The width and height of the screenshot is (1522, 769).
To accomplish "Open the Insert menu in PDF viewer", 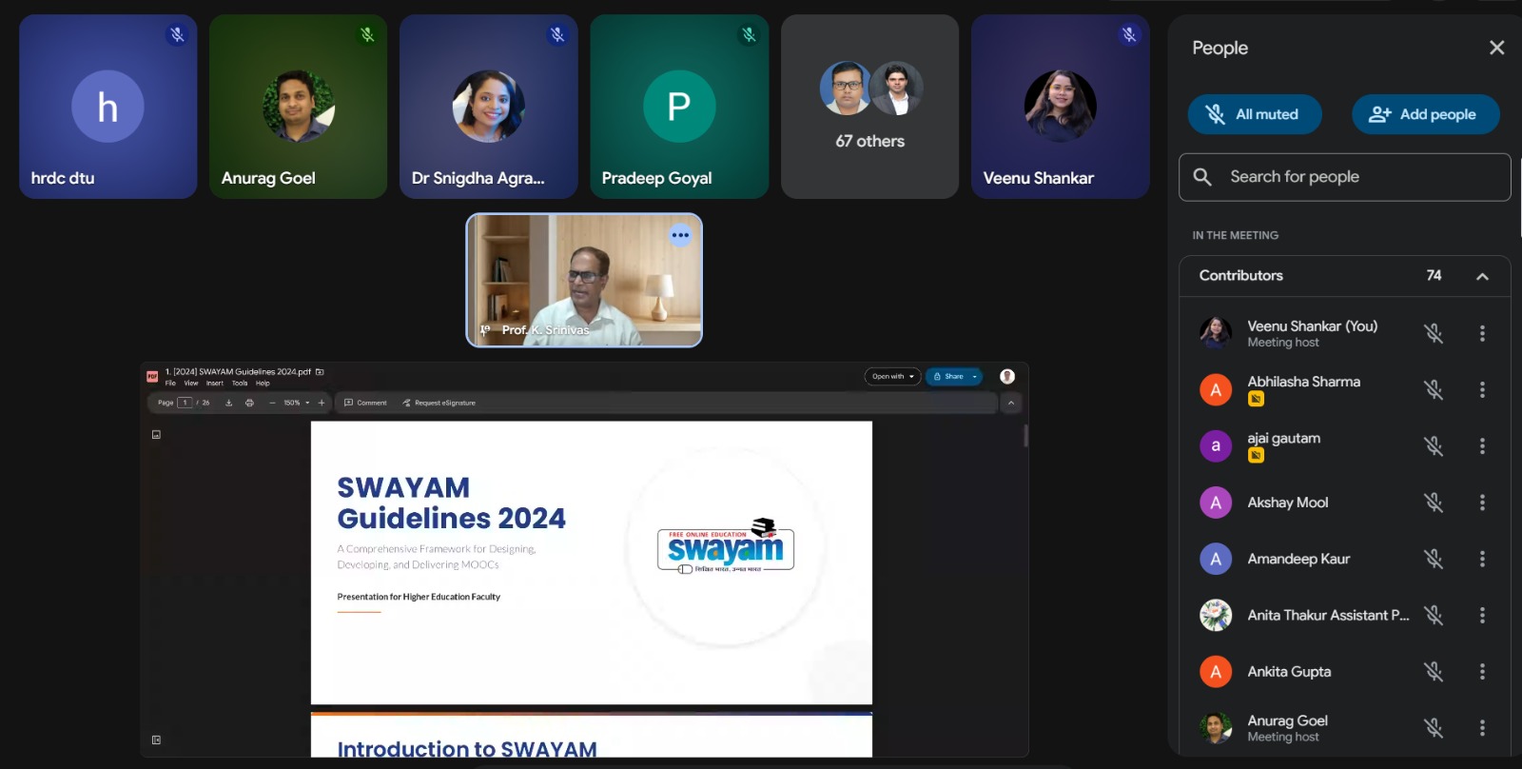I will pyautogui.click(x=215, y=384).
